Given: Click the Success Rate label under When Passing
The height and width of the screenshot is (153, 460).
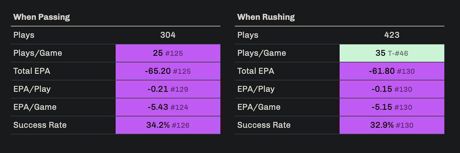Looking at the screenshot, I should click(x=40, y=125).
